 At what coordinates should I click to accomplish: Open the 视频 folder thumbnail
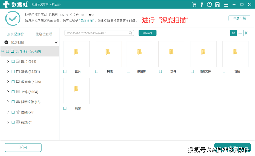pyautogui.click(x=76, y=91)
